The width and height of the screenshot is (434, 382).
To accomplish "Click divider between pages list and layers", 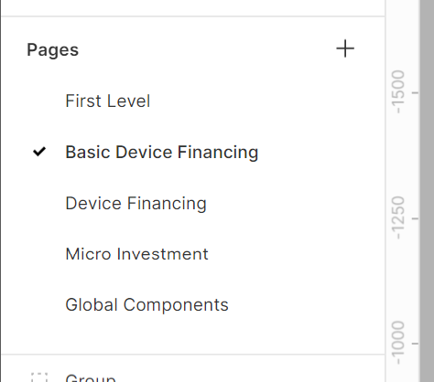I will 193,355.
